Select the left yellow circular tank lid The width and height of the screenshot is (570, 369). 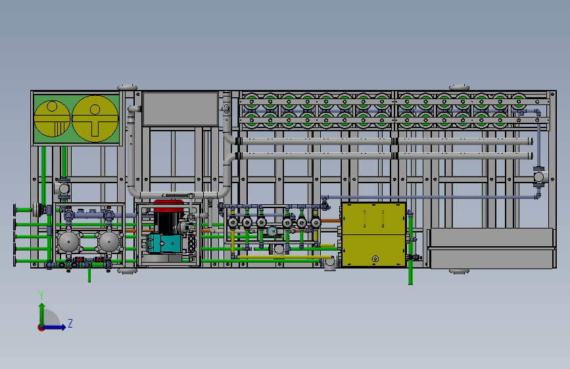(52, 118)
